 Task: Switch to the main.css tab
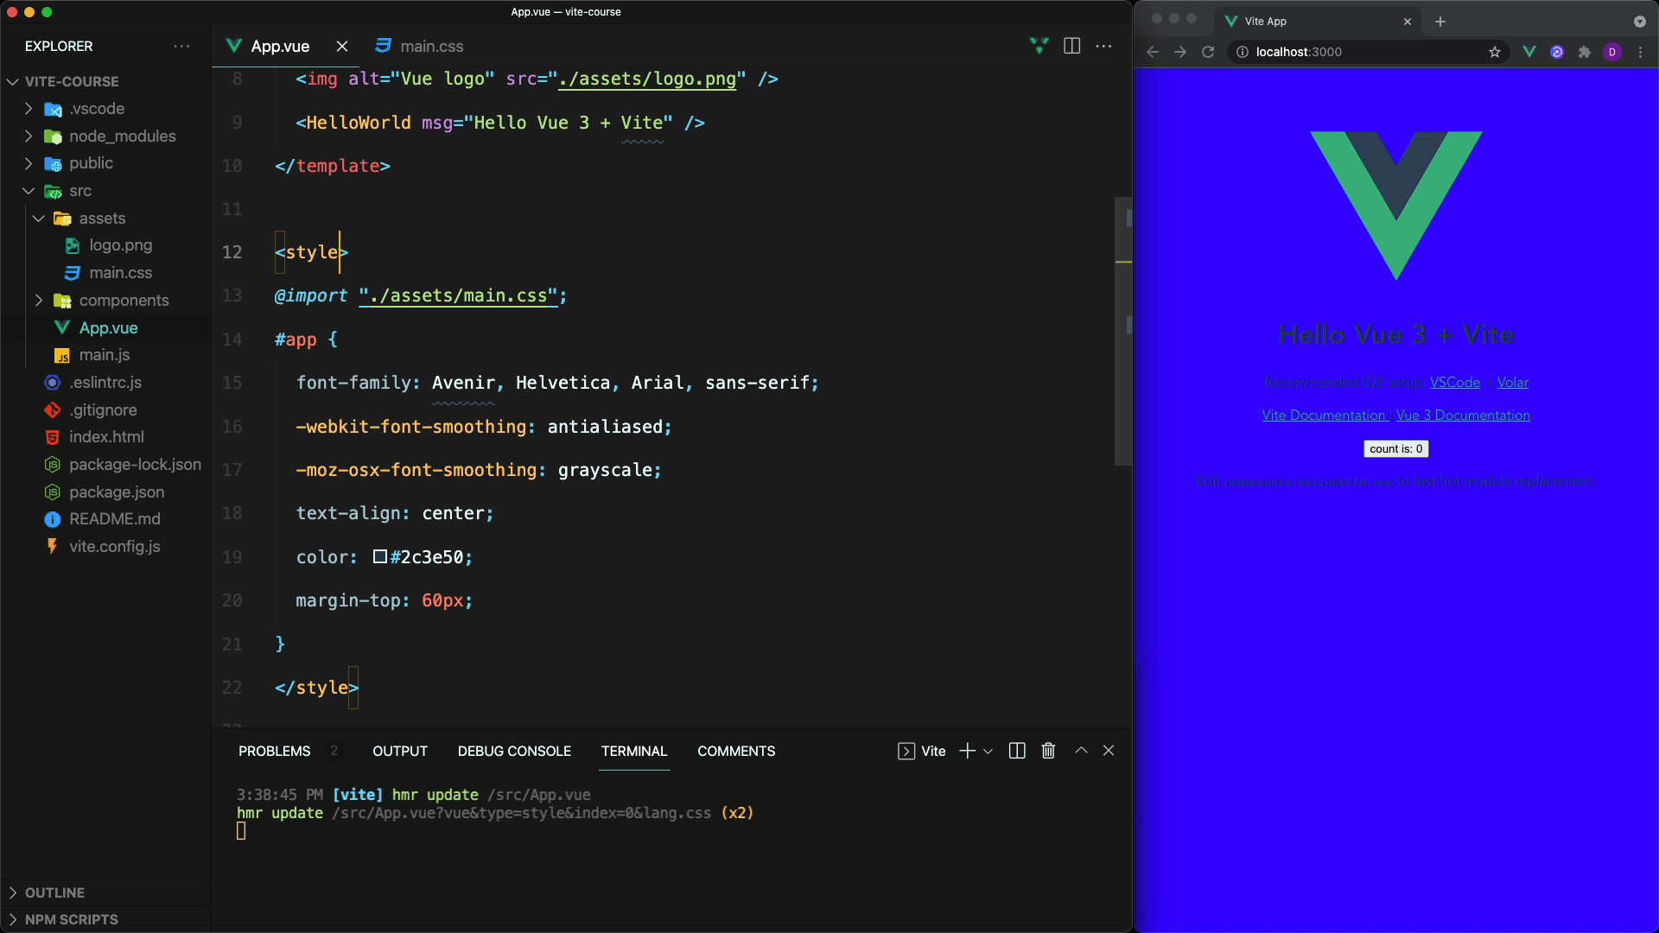pos(420,46)
